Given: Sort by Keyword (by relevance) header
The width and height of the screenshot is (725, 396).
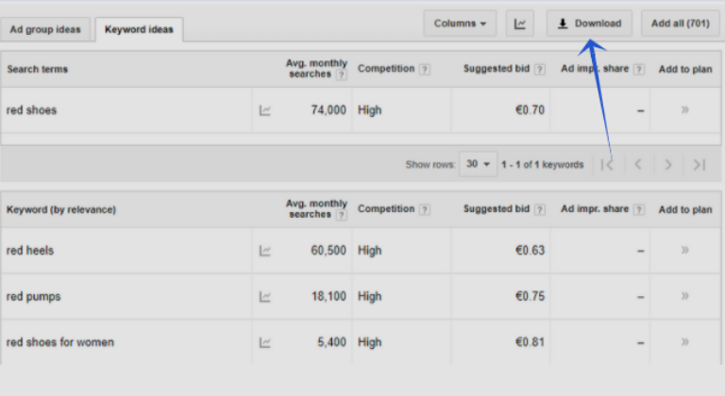Looking at the screenshot, I should pyautogui.click(x=61, y=209).
